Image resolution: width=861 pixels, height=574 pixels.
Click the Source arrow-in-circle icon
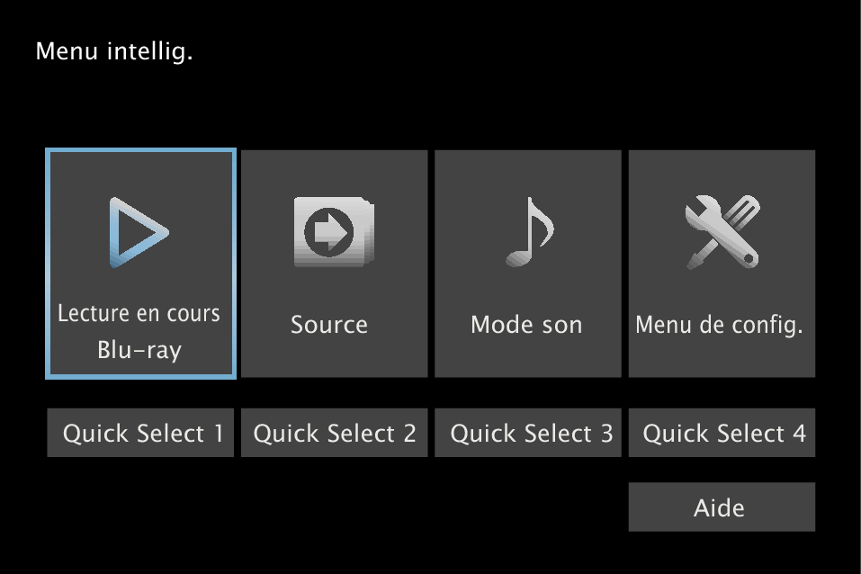pos(333,232)
